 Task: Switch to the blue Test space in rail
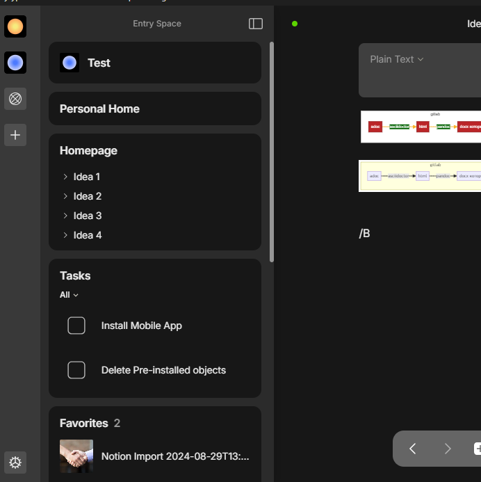[x=15, y=63]
